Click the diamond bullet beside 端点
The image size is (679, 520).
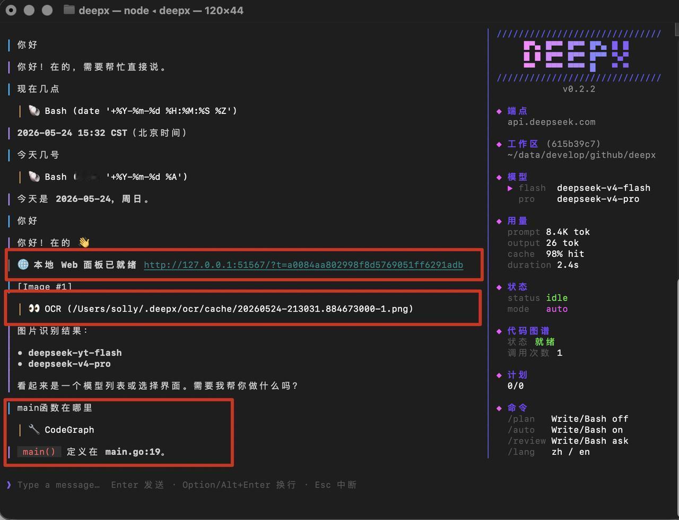pyautogui.click(x=499, y=111)
